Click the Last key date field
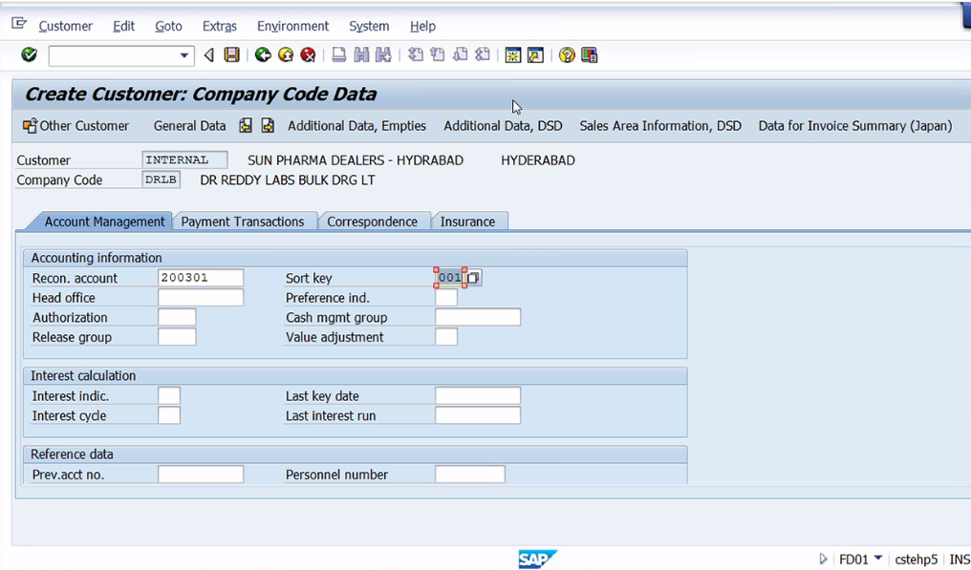The width and height of the screenshot is (971, 570). click(x=478, y=396)
